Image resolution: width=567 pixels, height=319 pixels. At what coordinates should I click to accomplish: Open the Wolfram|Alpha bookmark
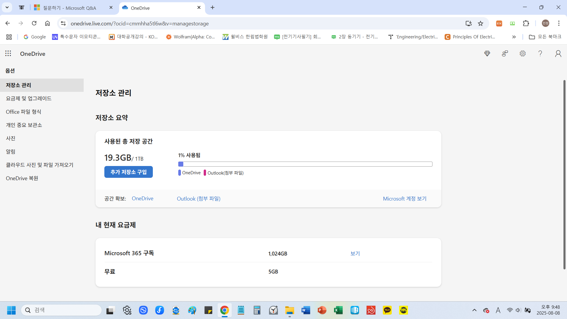(190, 37)
